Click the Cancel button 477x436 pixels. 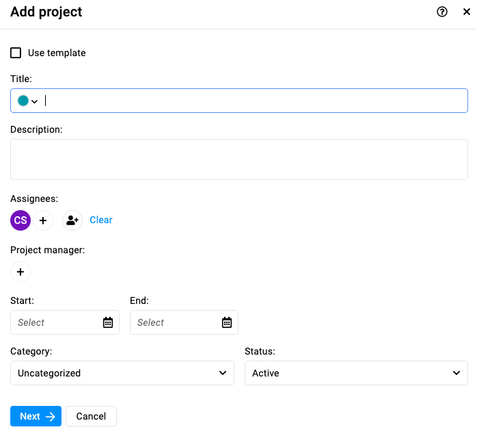tap(91, 416)
